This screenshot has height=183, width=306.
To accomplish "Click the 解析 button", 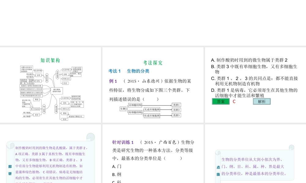I will 262,102.
